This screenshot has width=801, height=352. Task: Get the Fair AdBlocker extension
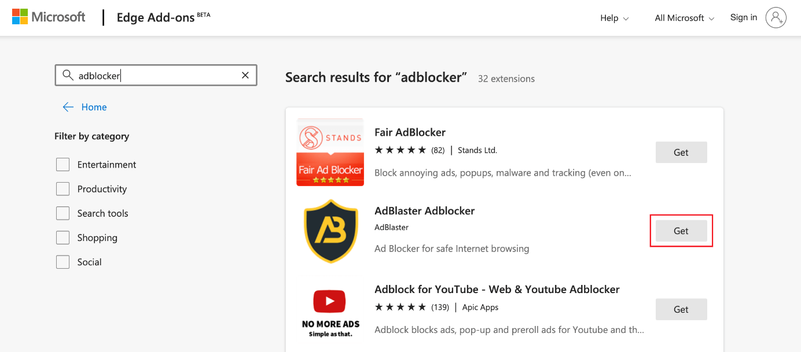(681, 152)
